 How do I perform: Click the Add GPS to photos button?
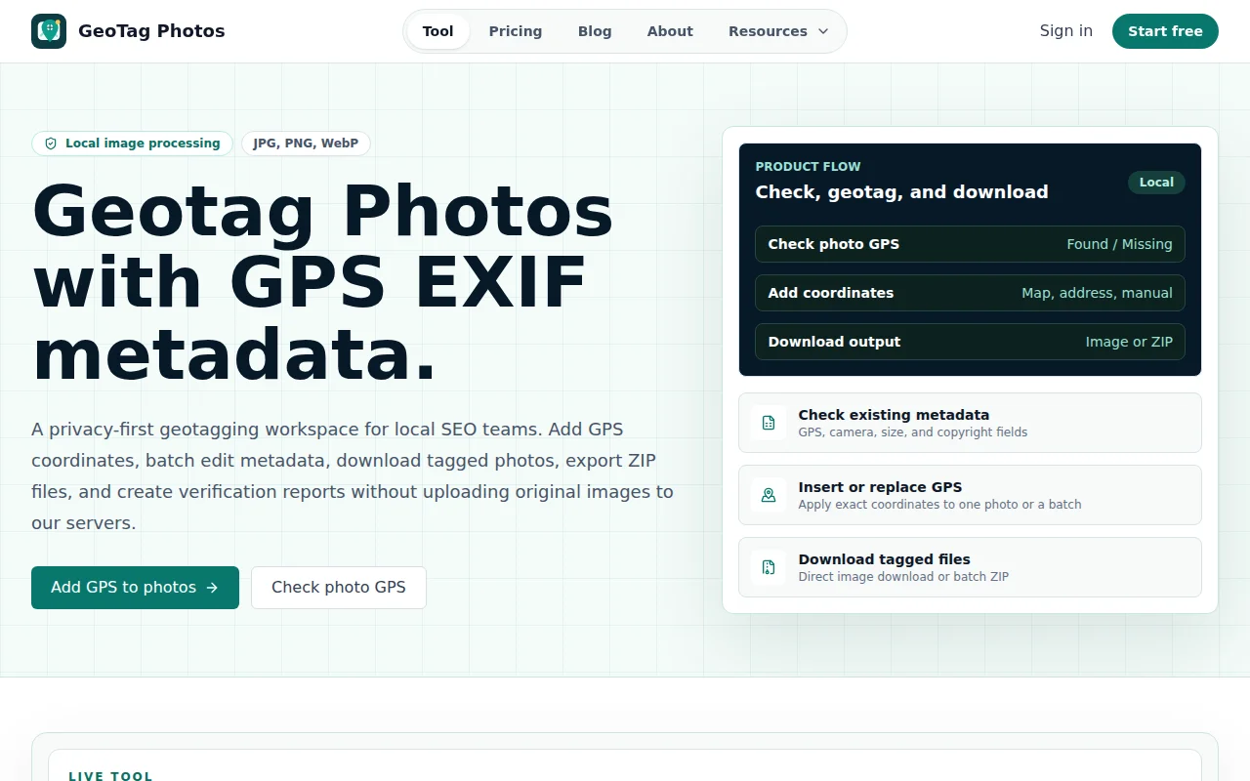pyautogui.click(x=135, y=588)
